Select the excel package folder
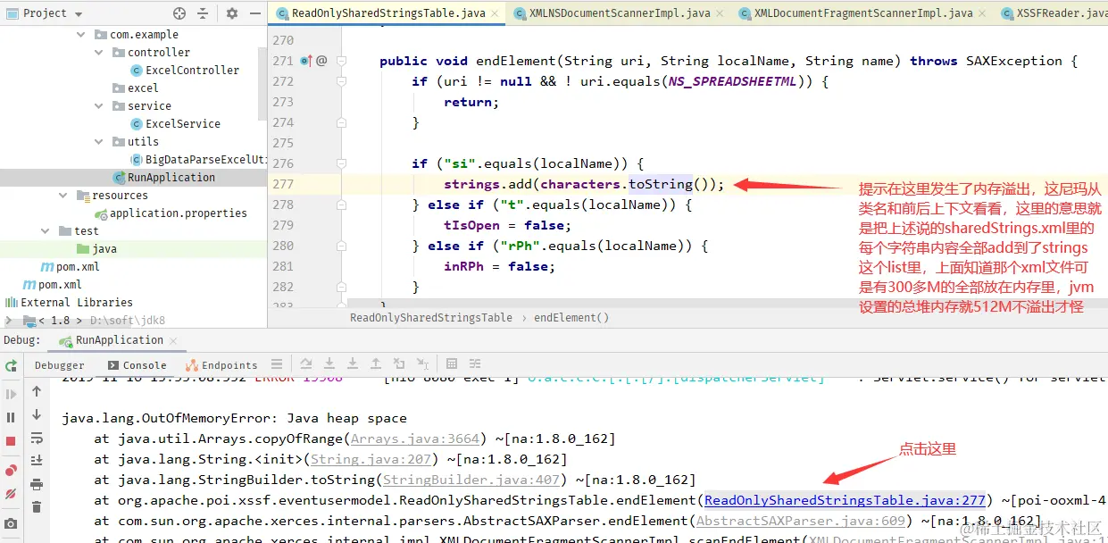 click(x=136, y=88)
